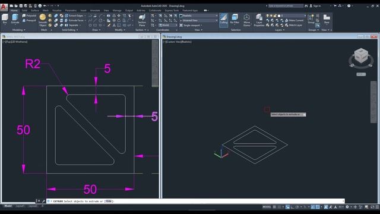Open the Move Gizmo dropdown

[247, 20]
